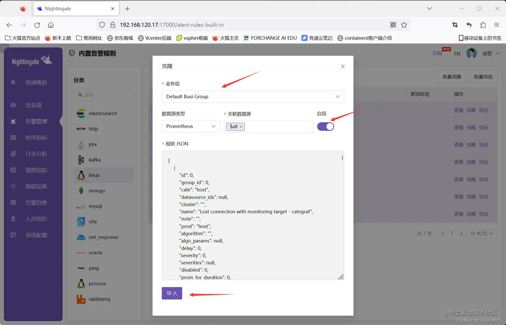This screenshot has height=325, width=506.
Task: Select the http category icon
Action: [81, 129]
